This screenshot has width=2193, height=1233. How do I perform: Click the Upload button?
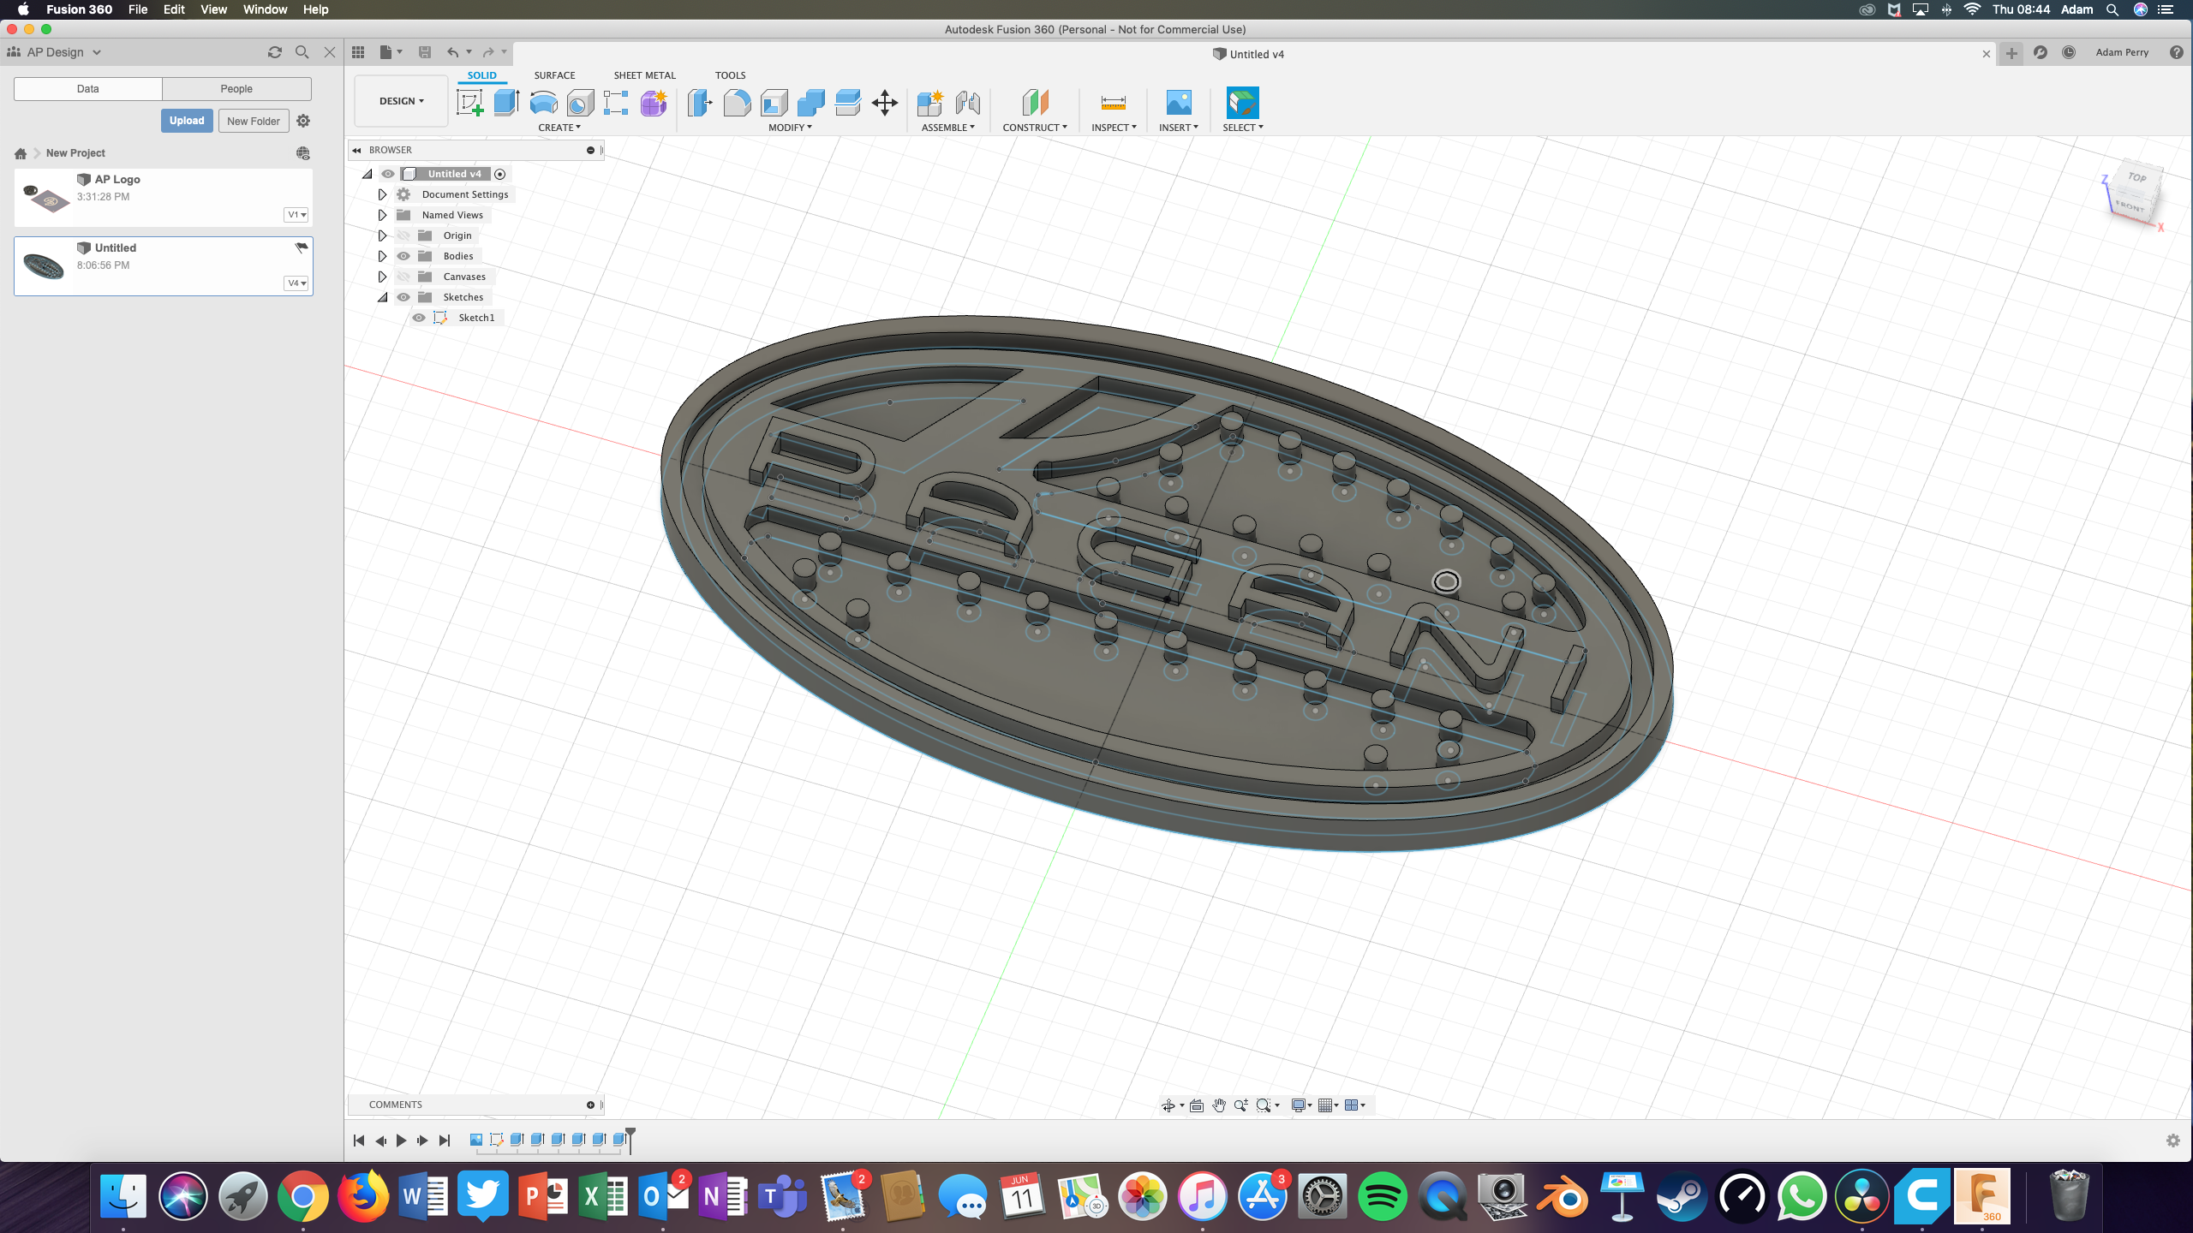[187, 121]
